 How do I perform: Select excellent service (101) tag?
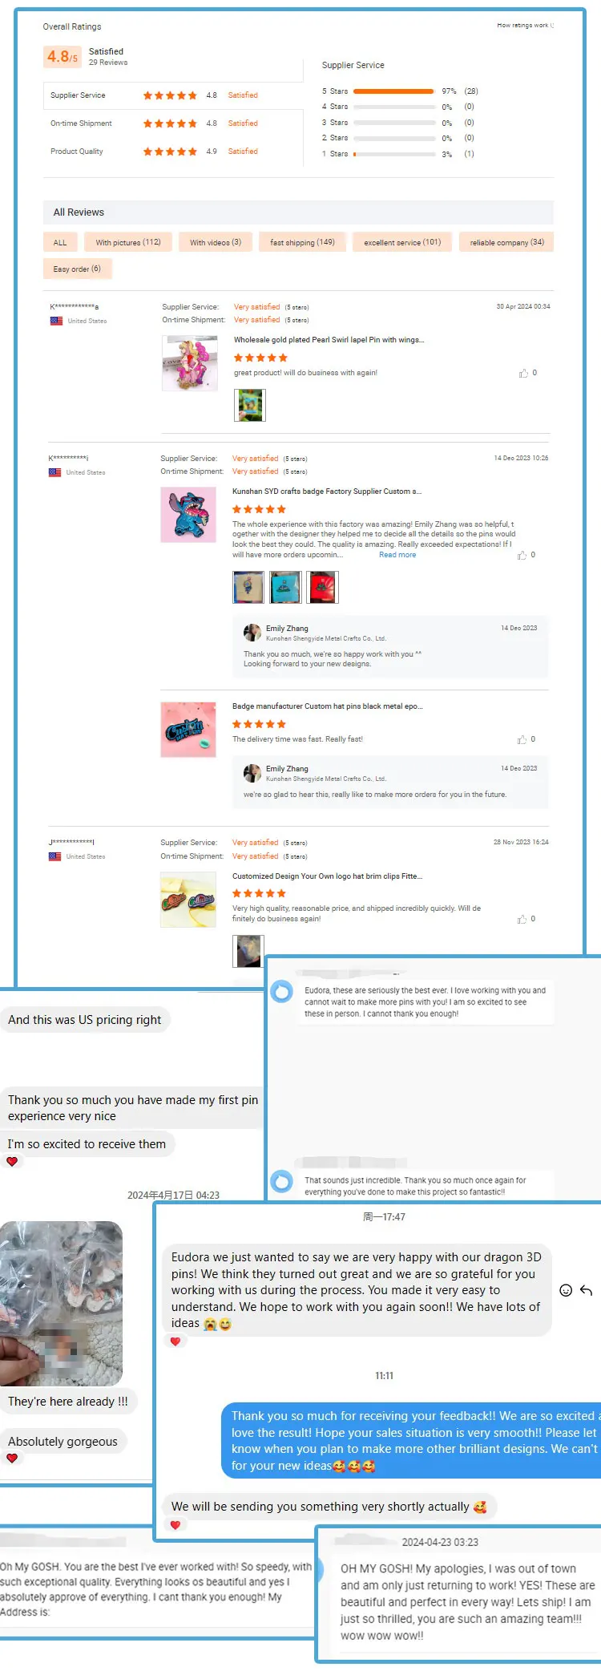(402, 242)
